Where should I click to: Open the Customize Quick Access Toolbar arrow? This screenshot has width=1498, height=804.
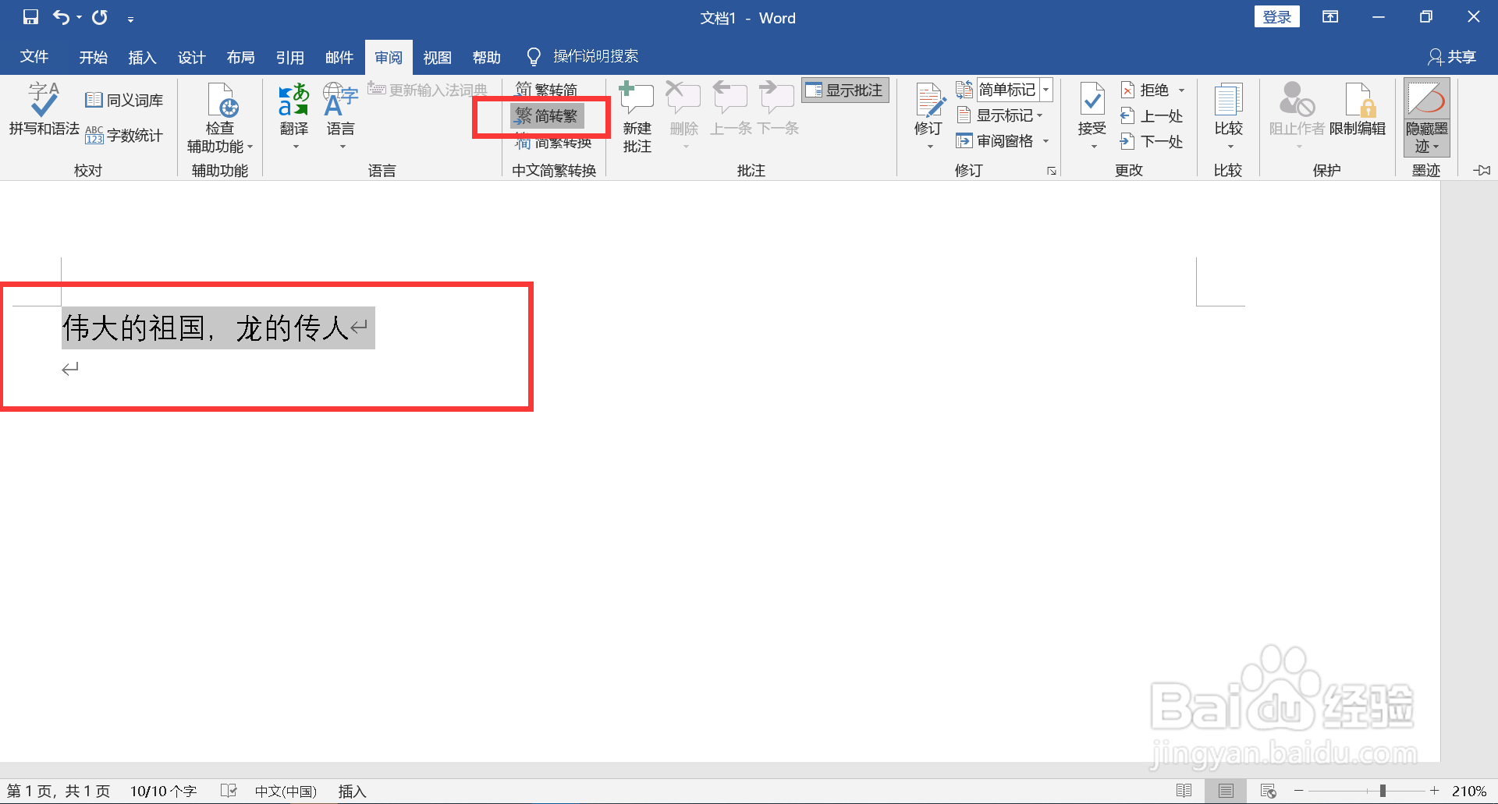pos(130,19)
